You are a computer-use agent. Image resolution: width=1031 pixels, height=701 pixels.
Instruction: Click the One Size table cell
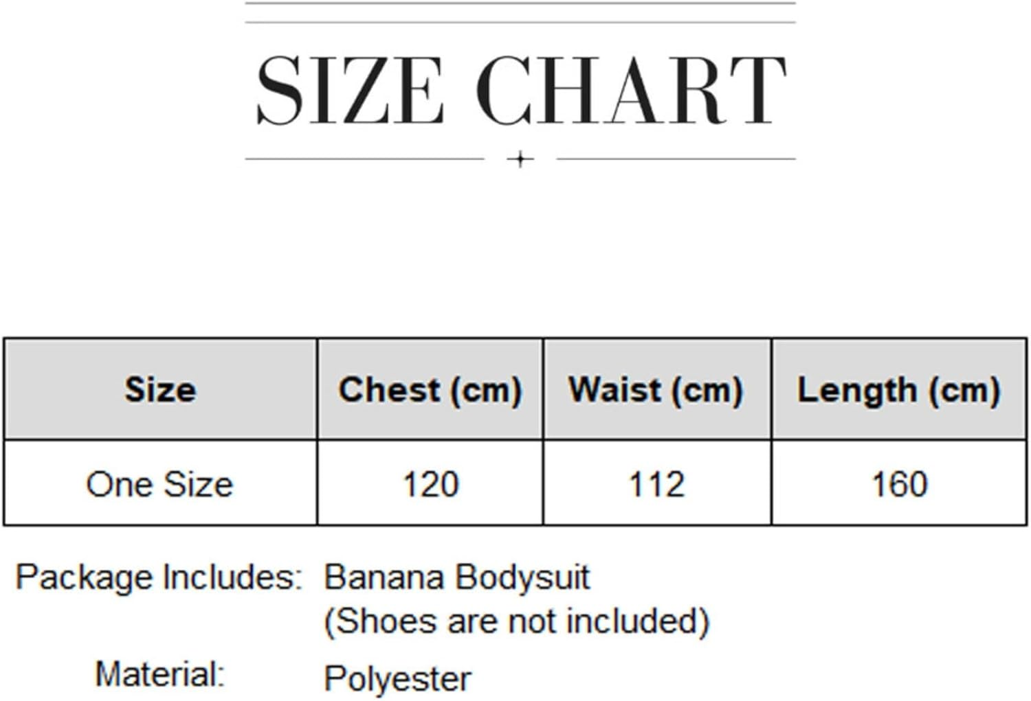(160, 484)
